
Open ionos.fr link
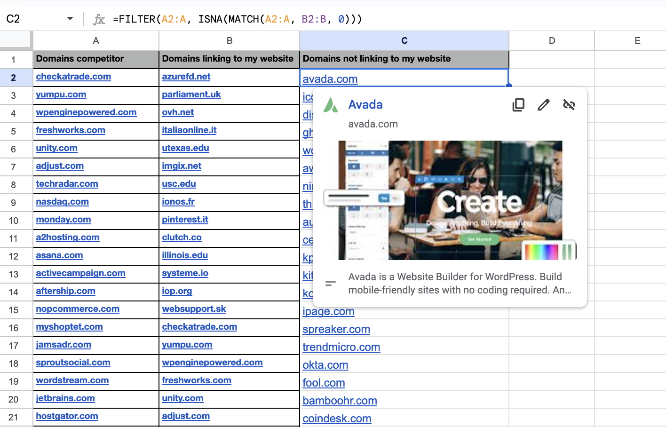click(x=178, y=202)
